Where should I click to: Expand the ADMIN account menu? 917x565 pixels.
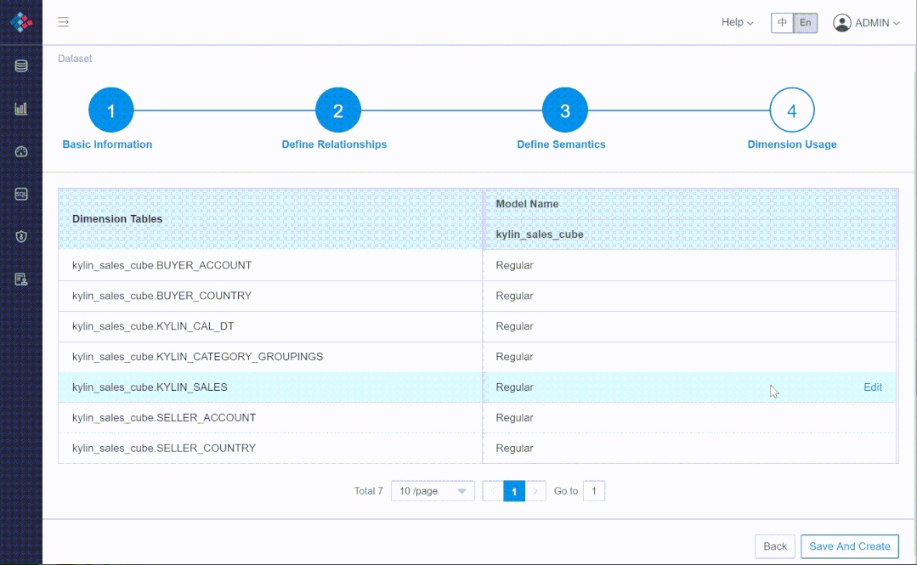click(877, 23)
